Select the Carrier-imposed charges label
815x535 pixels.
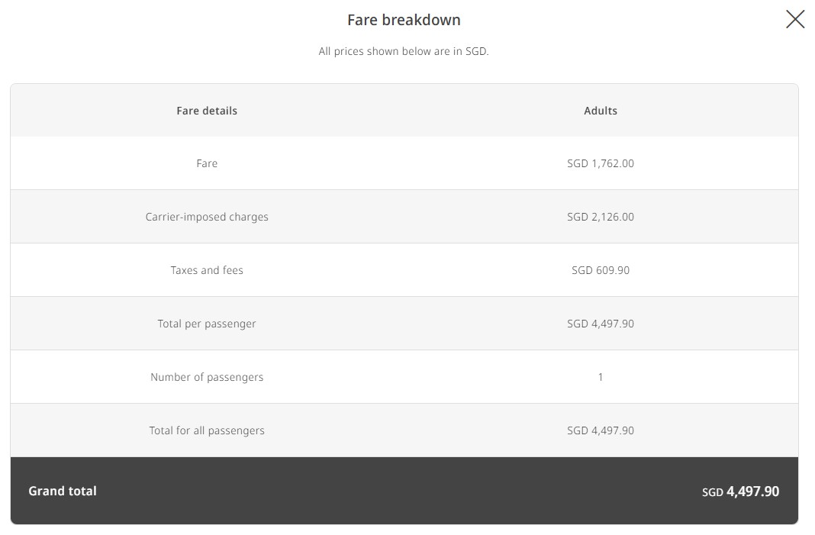[207, 217]
